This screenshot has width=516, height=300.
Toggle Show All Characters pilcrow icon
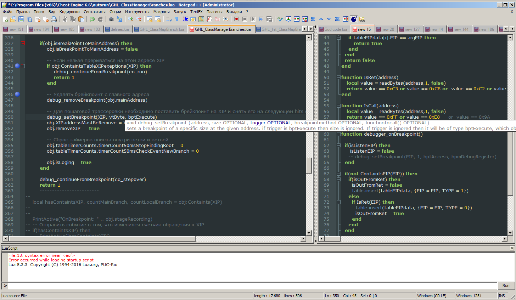(176, 19)
